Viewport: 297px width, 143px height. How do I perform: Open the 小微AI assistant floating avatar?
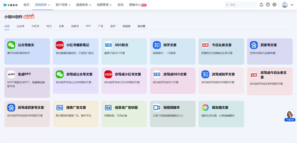click(x=290, y=116)
